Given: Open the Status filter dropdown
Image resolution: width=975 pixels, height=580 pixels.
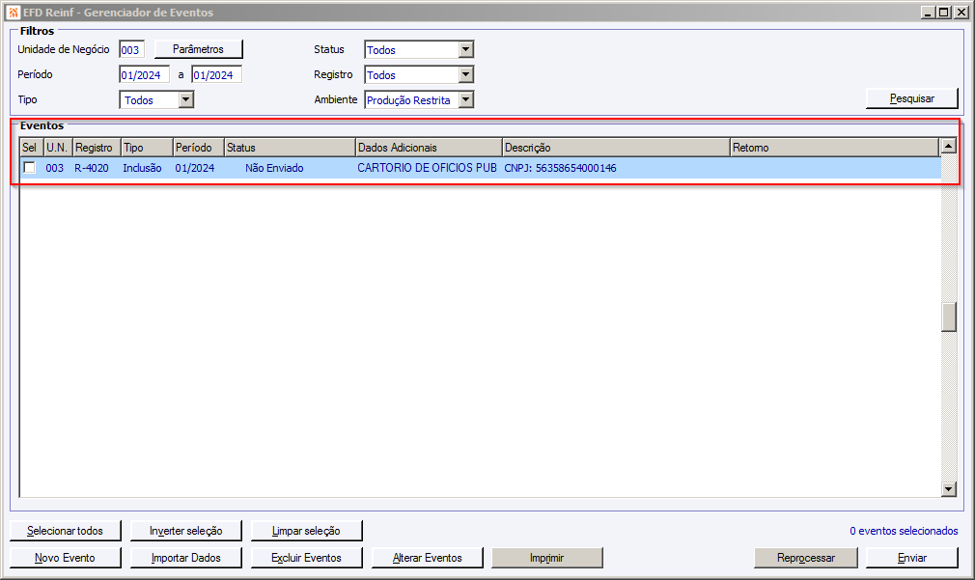Looking at the screenshot, I should click(465, 50).
